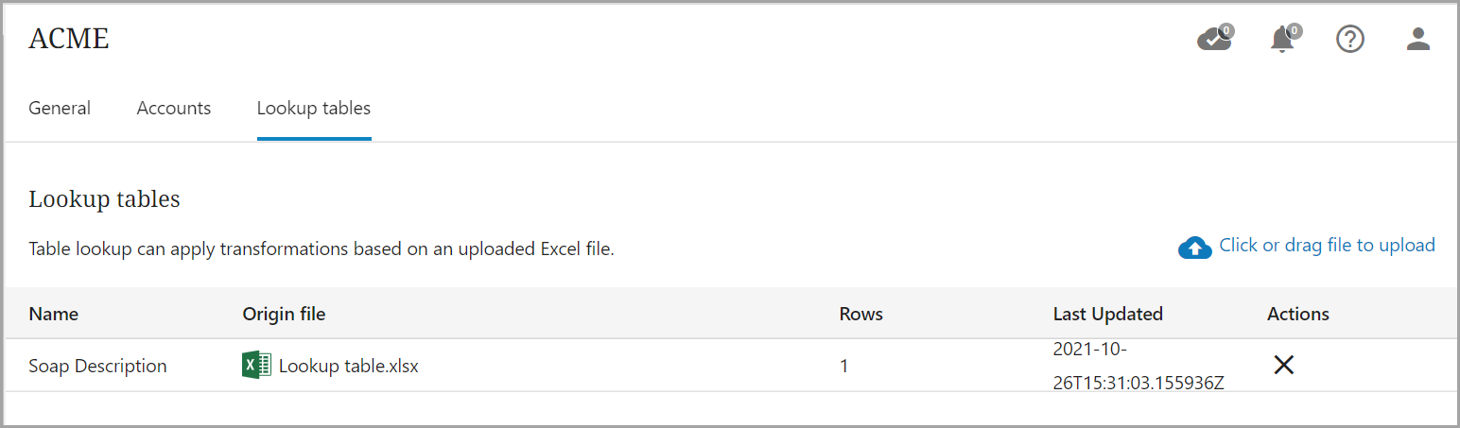Delete the Soap Description lookup table
The width and height of the screenshot is (1460, 428).
tap(1283, 366)
